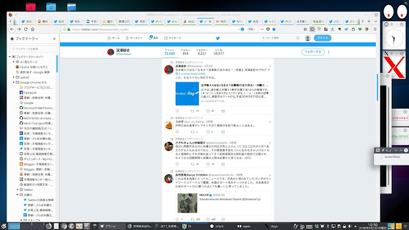Viewport: 409px width, 230px height.
Task: Go to the browser home page icon
Action: click(33, 29)
